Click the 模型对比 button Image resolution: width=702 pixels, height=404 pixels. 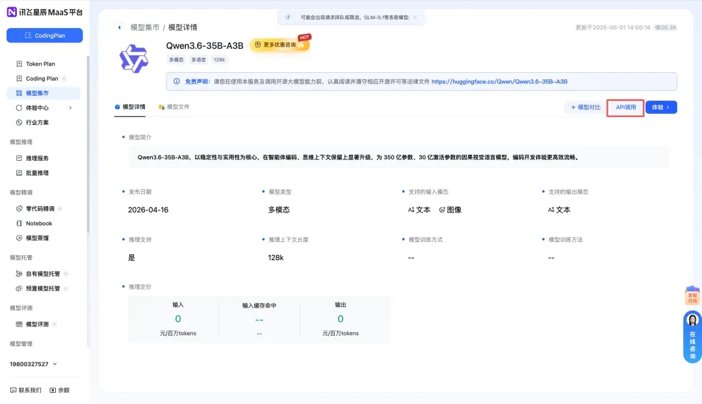point(585,107)
